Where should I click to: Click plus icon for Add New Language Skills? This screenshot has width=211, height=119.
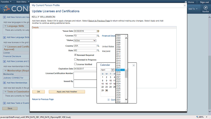tap(4, 37)
